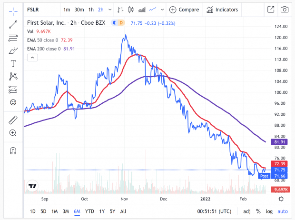The image size is (295, 220).
Task: Set date range to 5D
Action: pyautogui.click(x=43, y=211)
